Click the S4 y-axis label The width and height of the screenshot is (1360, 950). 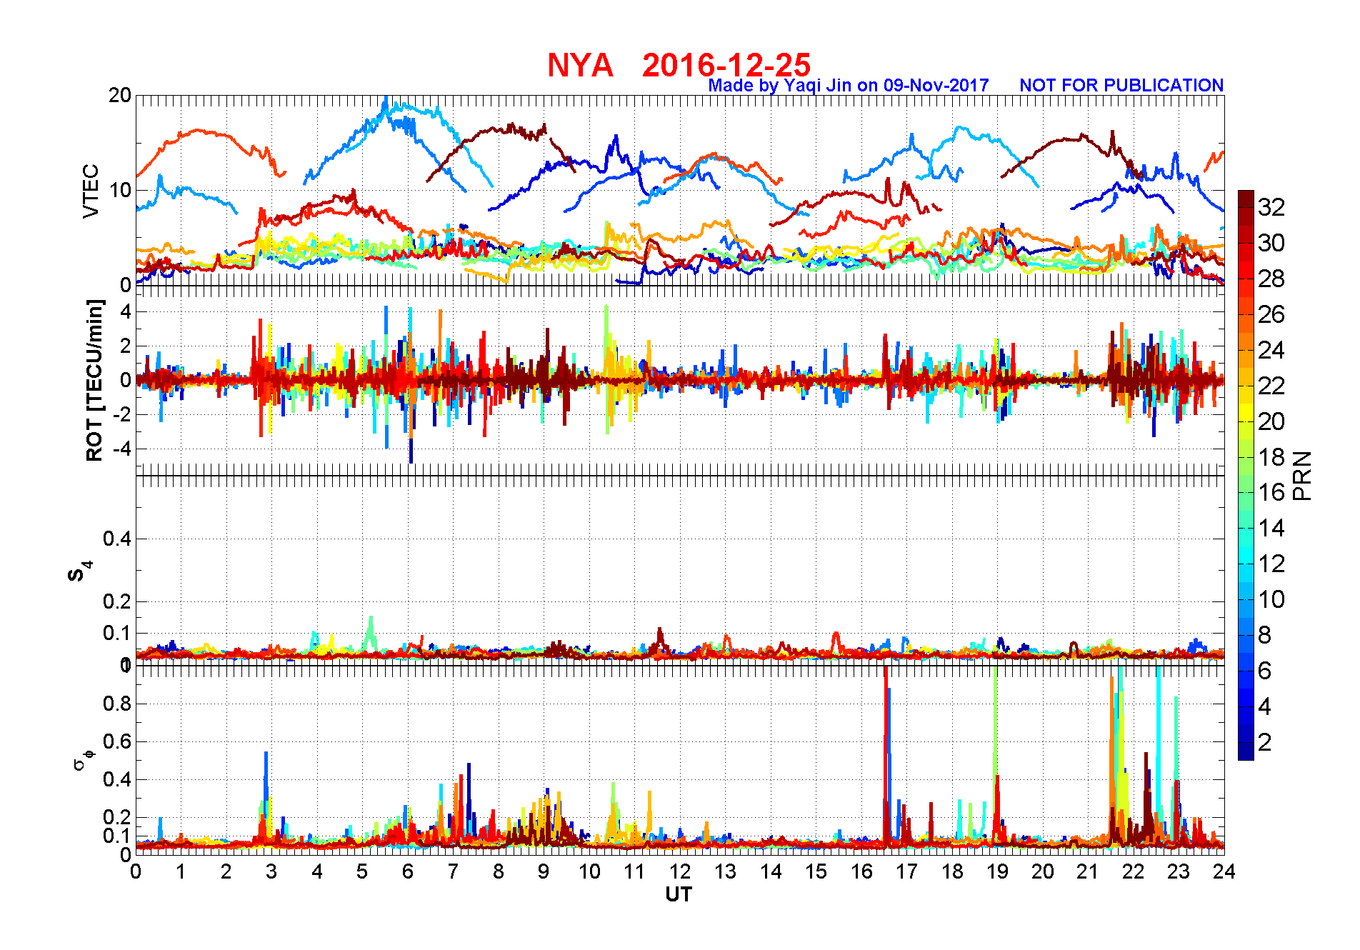pyautogui.click(x=79, y=571)
